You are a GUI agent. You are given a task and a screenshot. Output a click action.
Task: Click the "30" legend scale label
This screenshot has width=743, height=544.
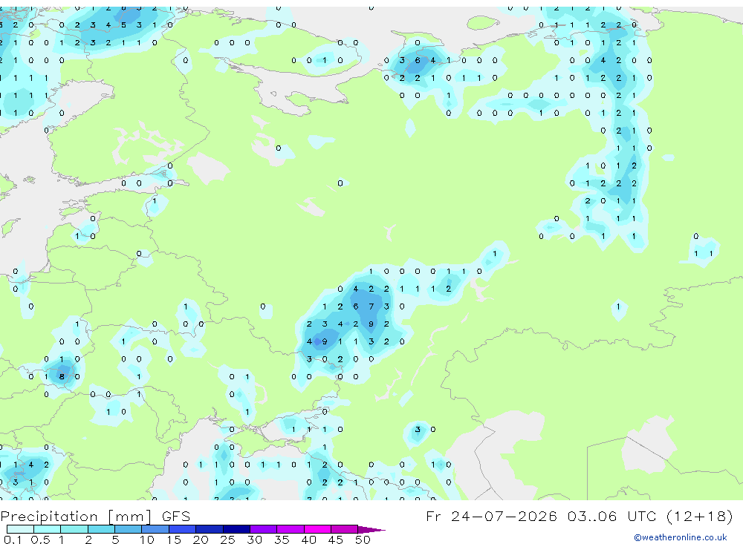[x=254, y=540]
